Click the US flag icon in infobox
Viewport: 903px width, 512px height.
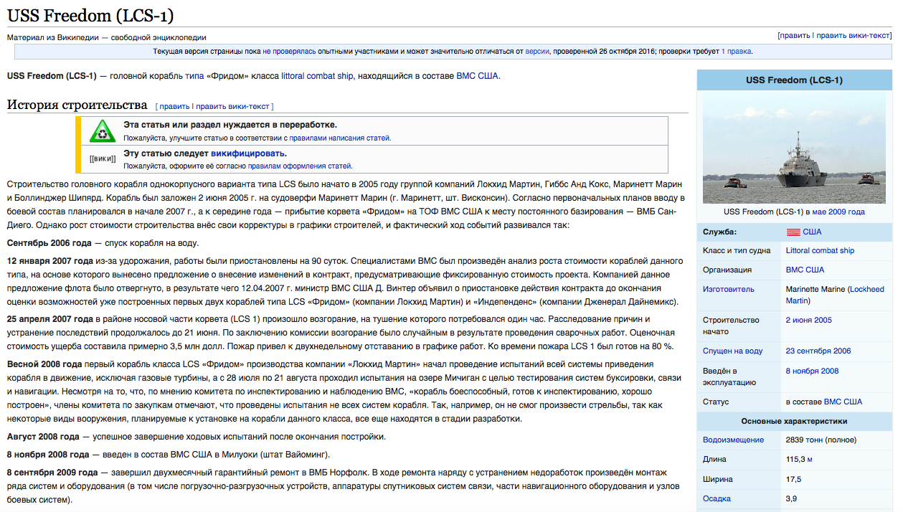tap(793, 232)
